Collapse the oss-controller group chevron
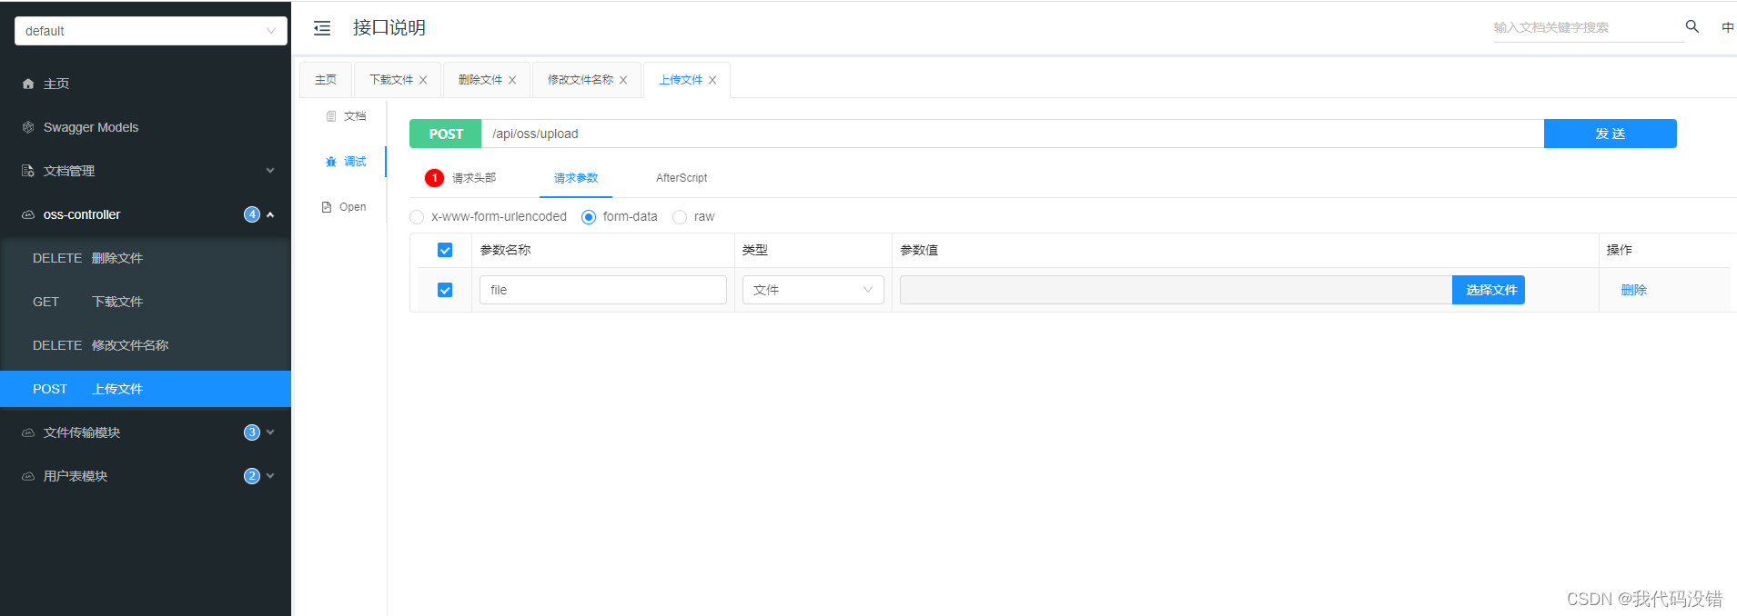The image size is (1737, 616). click(x=270, y=214)
